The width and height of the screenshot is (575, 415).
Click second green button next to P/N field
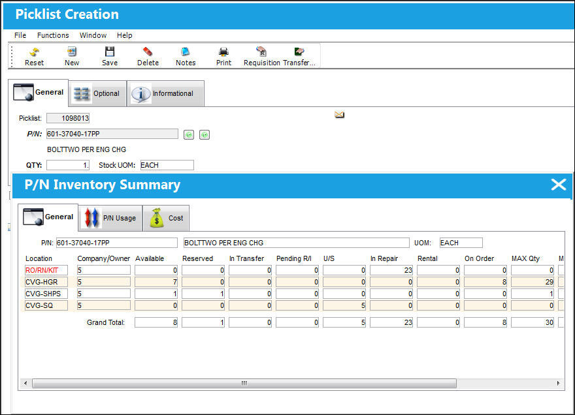(205, 135)
